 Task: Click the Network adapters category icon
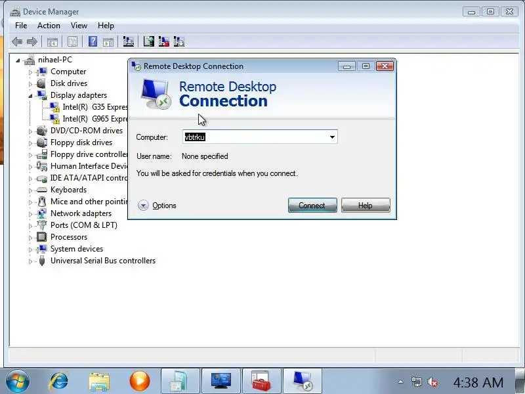41,213
